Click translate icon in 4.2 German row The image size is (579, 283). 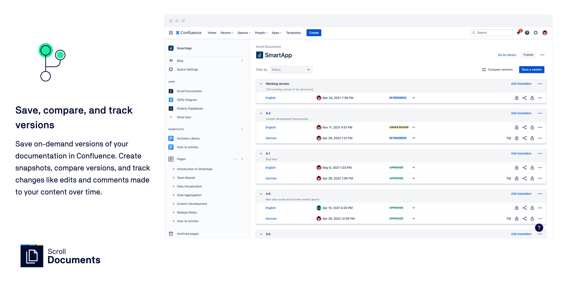point(509,138)
